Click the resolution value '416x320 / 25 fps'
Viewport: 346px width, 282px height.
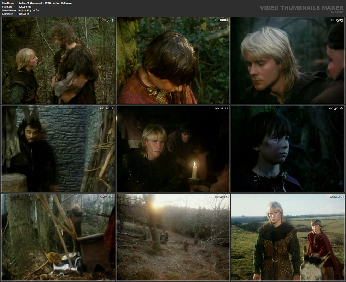pyautogui.click(x=29, y=10)
